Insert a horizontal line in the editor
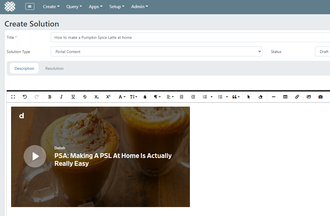330x216 pixels. (274, 97)
